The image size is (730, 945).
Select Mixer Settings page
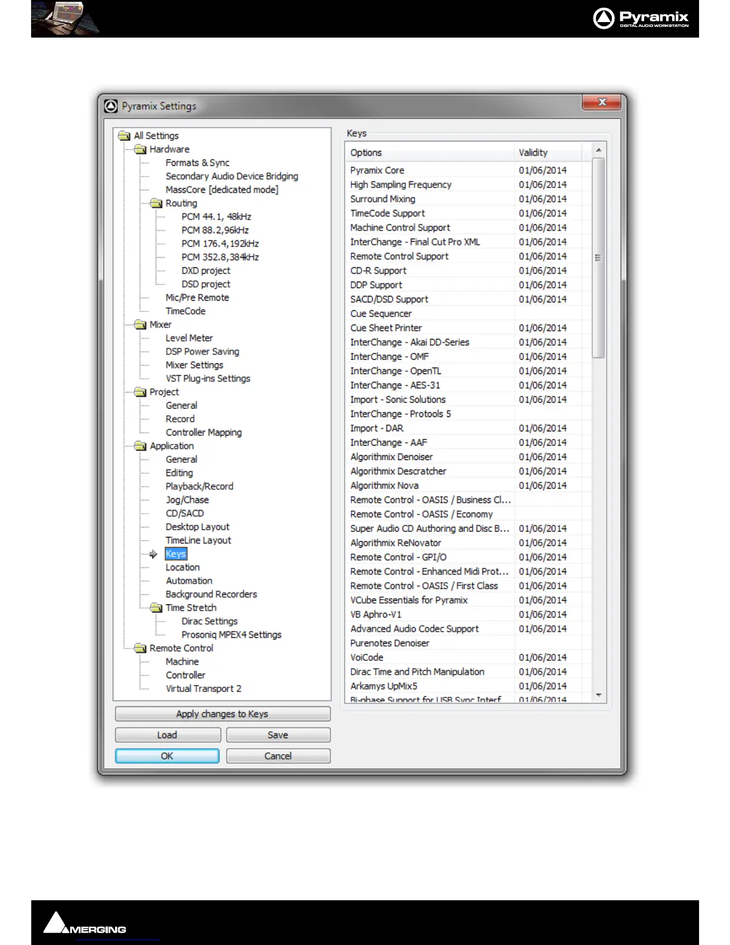[x=194, y=365]
